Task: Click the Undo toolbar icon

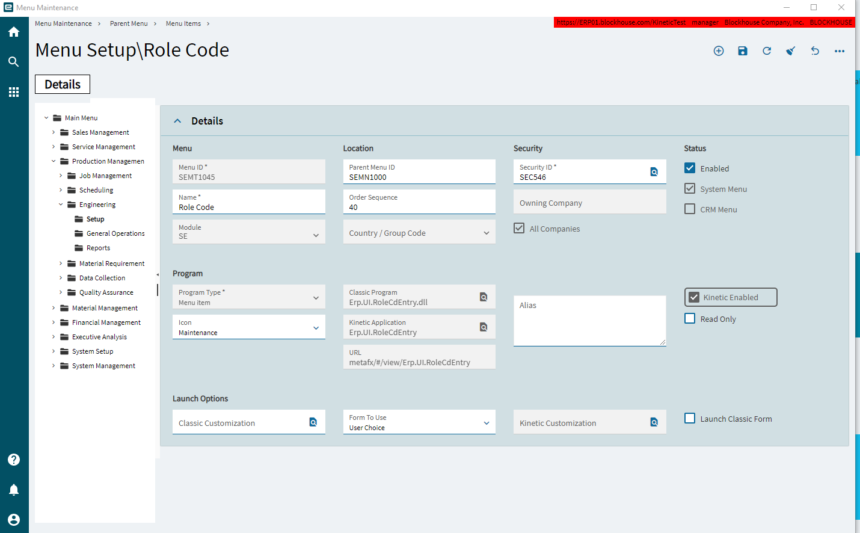Action: tap(815, 51)
